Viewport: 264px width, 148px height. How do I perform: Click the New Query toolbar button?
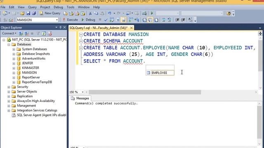pyautogui.click(x=50, y=13)
